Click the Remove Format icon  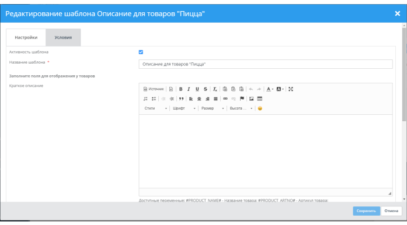(x=215, y=89)
